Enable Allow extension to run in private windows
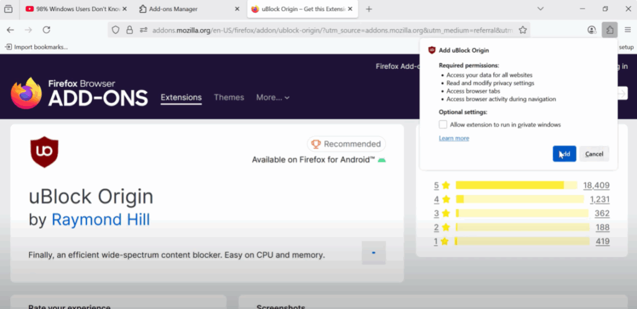 pyautogui.click(x=443, y=124)
